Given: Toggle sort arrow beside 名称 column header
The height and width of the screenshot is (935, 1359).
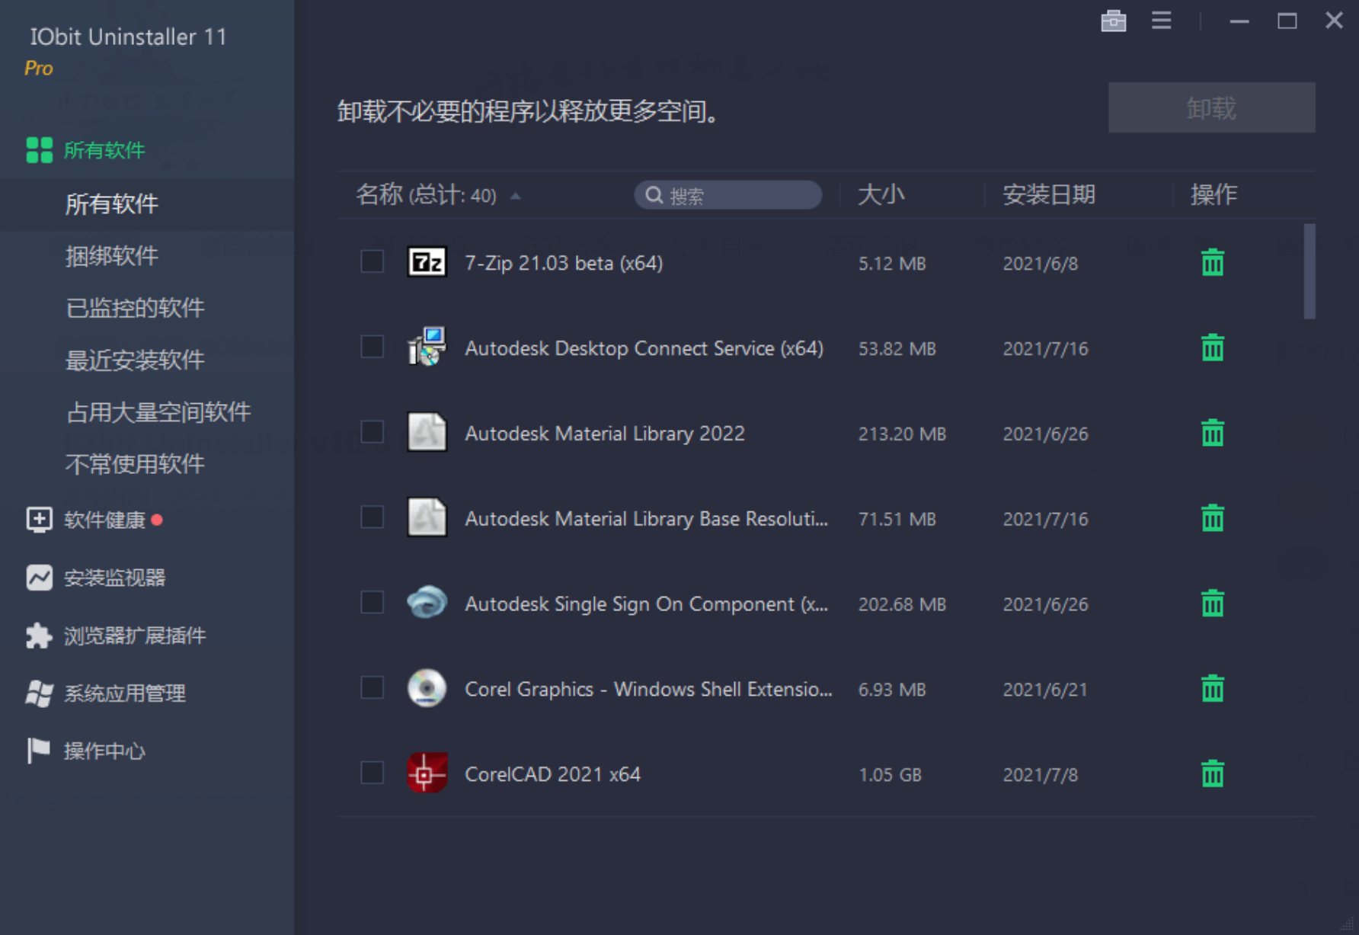Looking at the screenshot, I should pos(516,196).
